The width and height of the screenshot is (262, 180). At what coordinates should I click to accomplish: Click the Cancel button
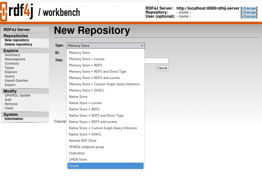click(162, 68)
